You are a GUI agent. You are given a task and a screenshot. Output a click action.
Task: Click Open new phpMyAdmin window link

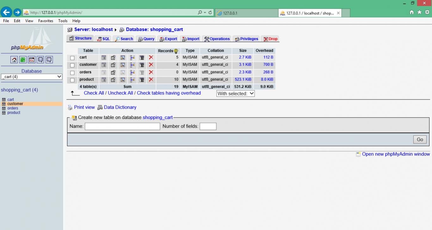click(x=396, y=154)
